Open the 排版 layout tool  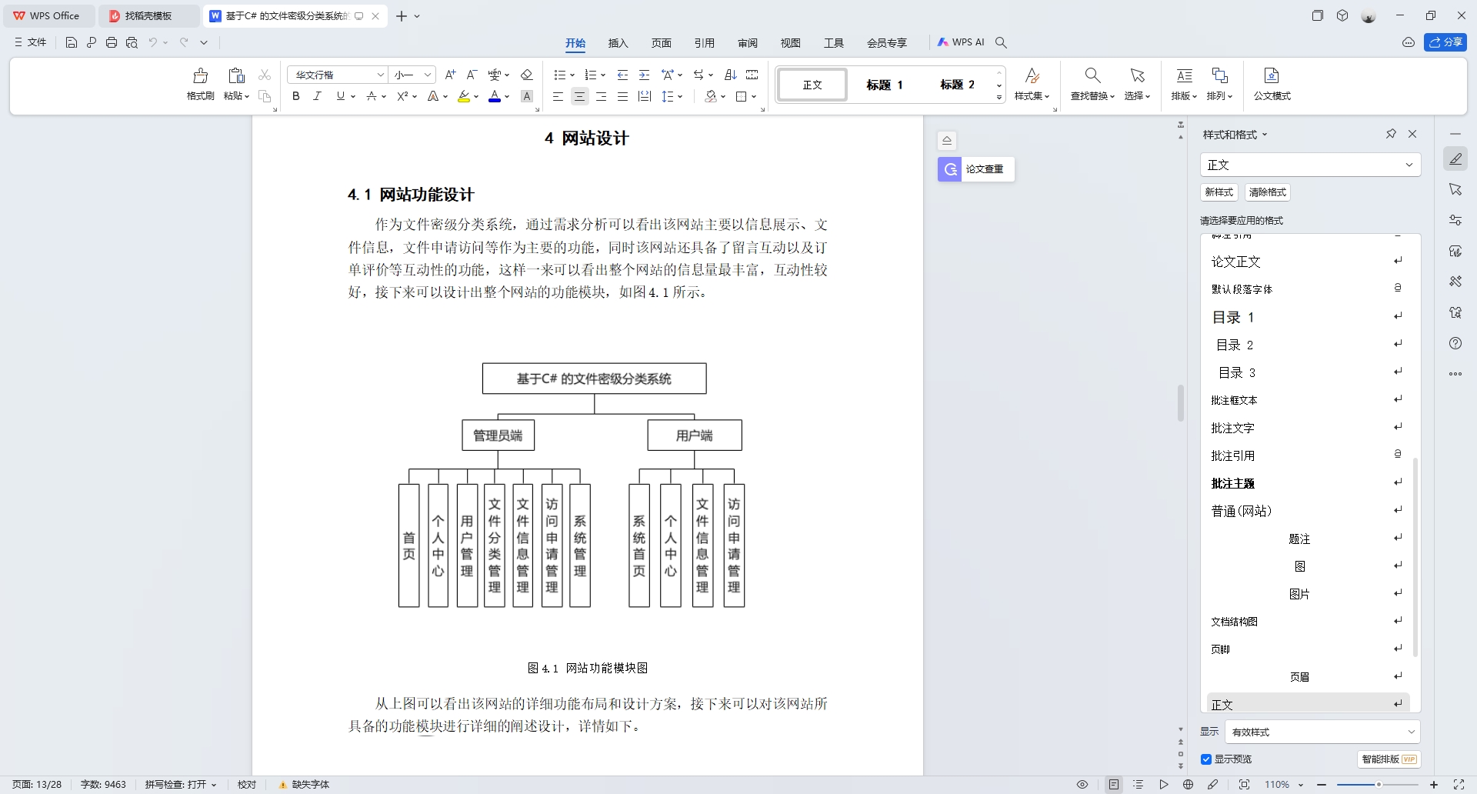(1184, 84)
